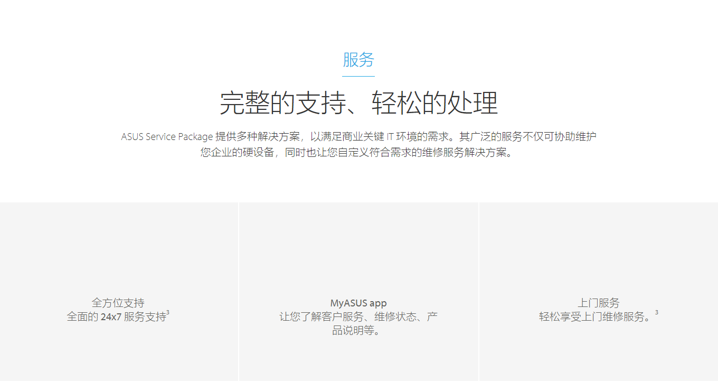The image size is (718, 382).
Task: Click the blue 服务 section heading
Action: click(358, 60)
